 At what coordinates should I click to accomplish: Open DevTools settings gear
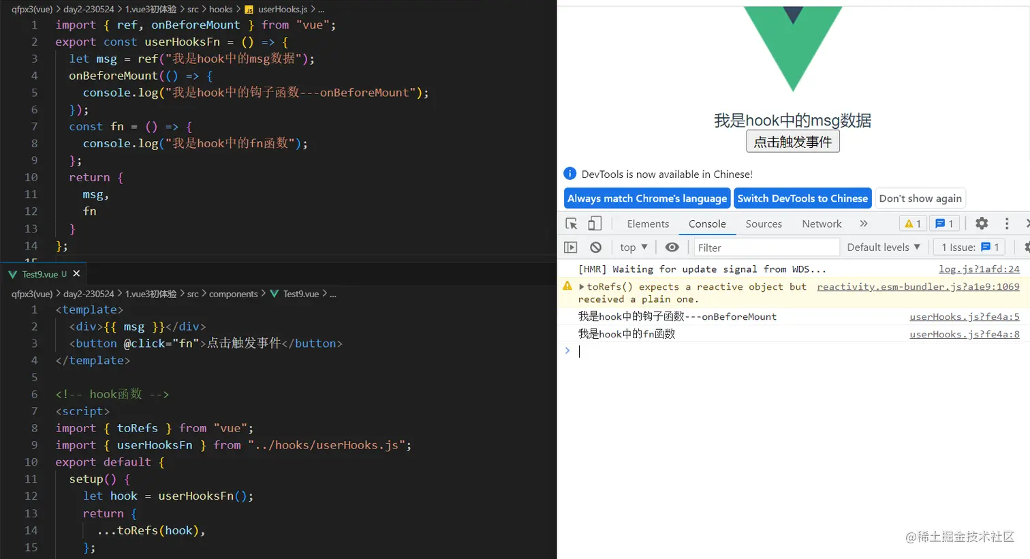tap(981, 224)
